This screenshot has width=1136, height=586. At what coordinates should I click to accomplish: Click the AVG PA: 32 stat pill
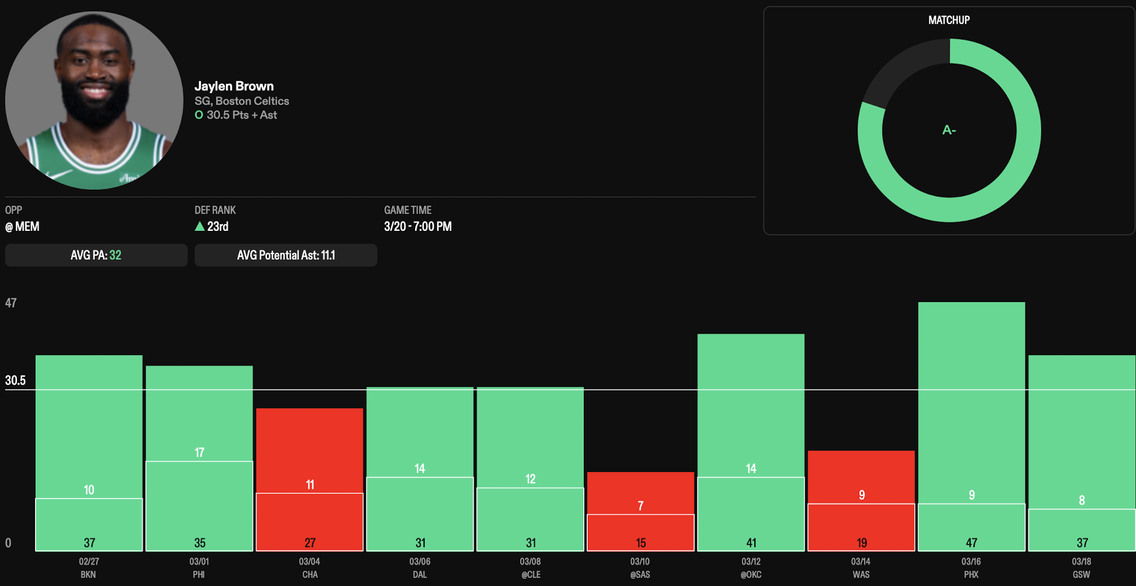pos(96,255)
